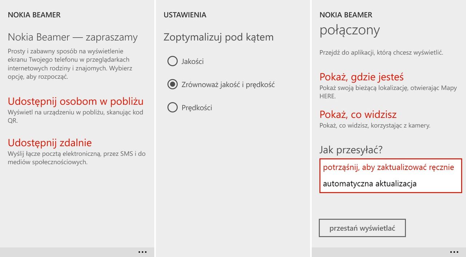
Task: Tap Udostępnij osobom w pobliżu
Action: click(x=76, y=101)
